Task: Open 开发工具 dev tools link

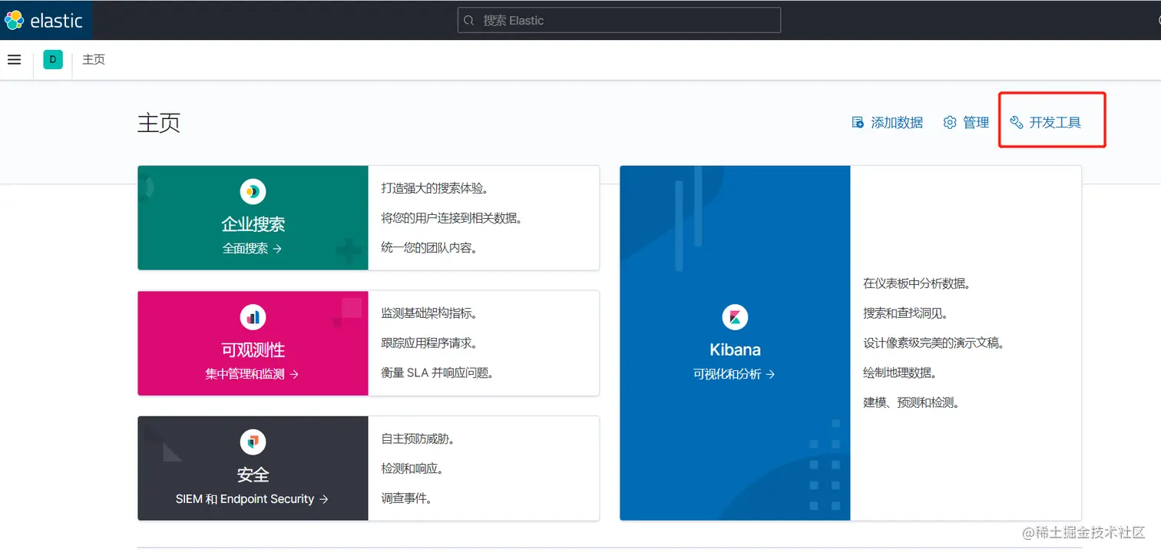Action: [x=1045, y=122]
